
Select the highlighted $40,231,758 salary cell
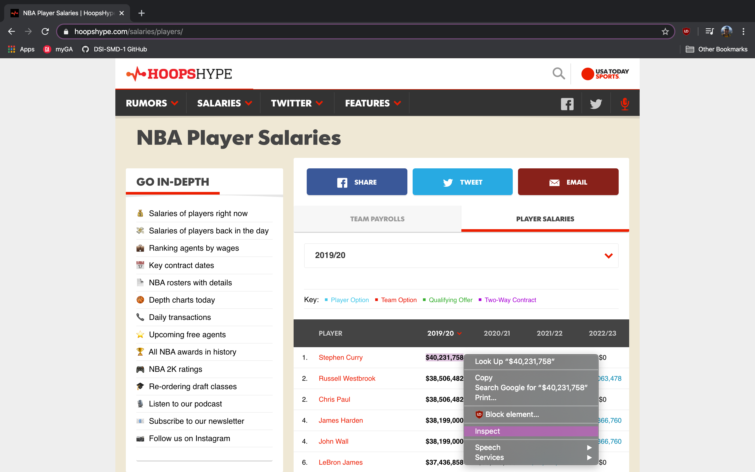click(x=444, y=357)
